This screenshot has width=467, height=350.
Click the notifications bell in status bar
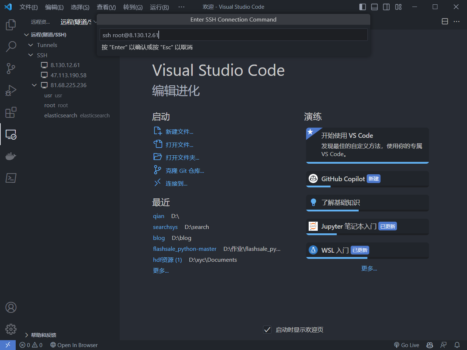coord(457,345)
